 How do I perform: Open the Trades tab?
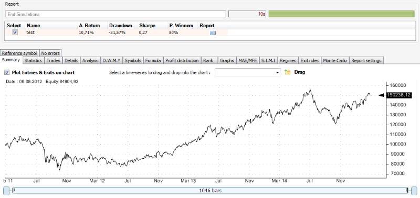tap(54, 61)
